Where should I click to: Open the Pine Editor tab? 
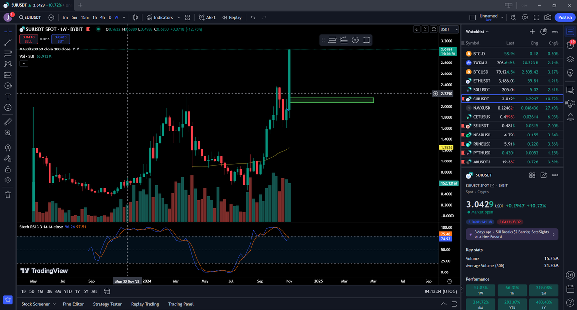[73, 304]
